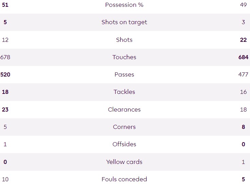
Task: Select the Passes row label
Action: (x=124, y=74)
